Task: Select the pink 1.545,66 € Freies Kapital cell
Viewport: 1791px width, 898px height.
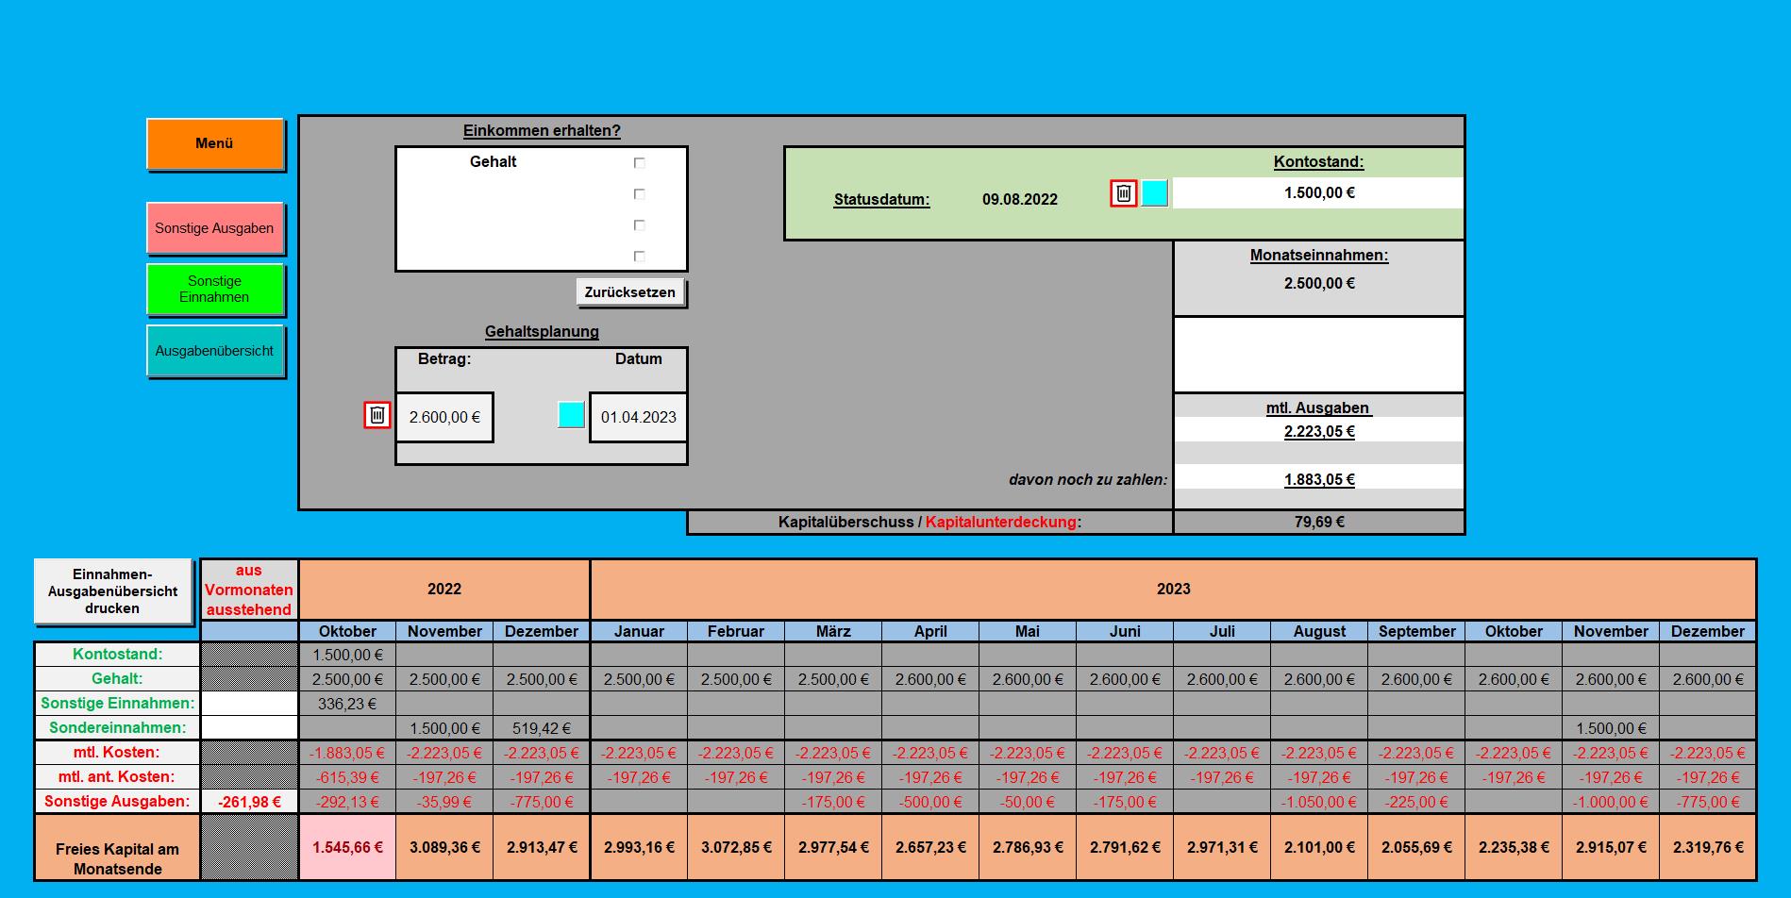Action: tap(347, 847)
